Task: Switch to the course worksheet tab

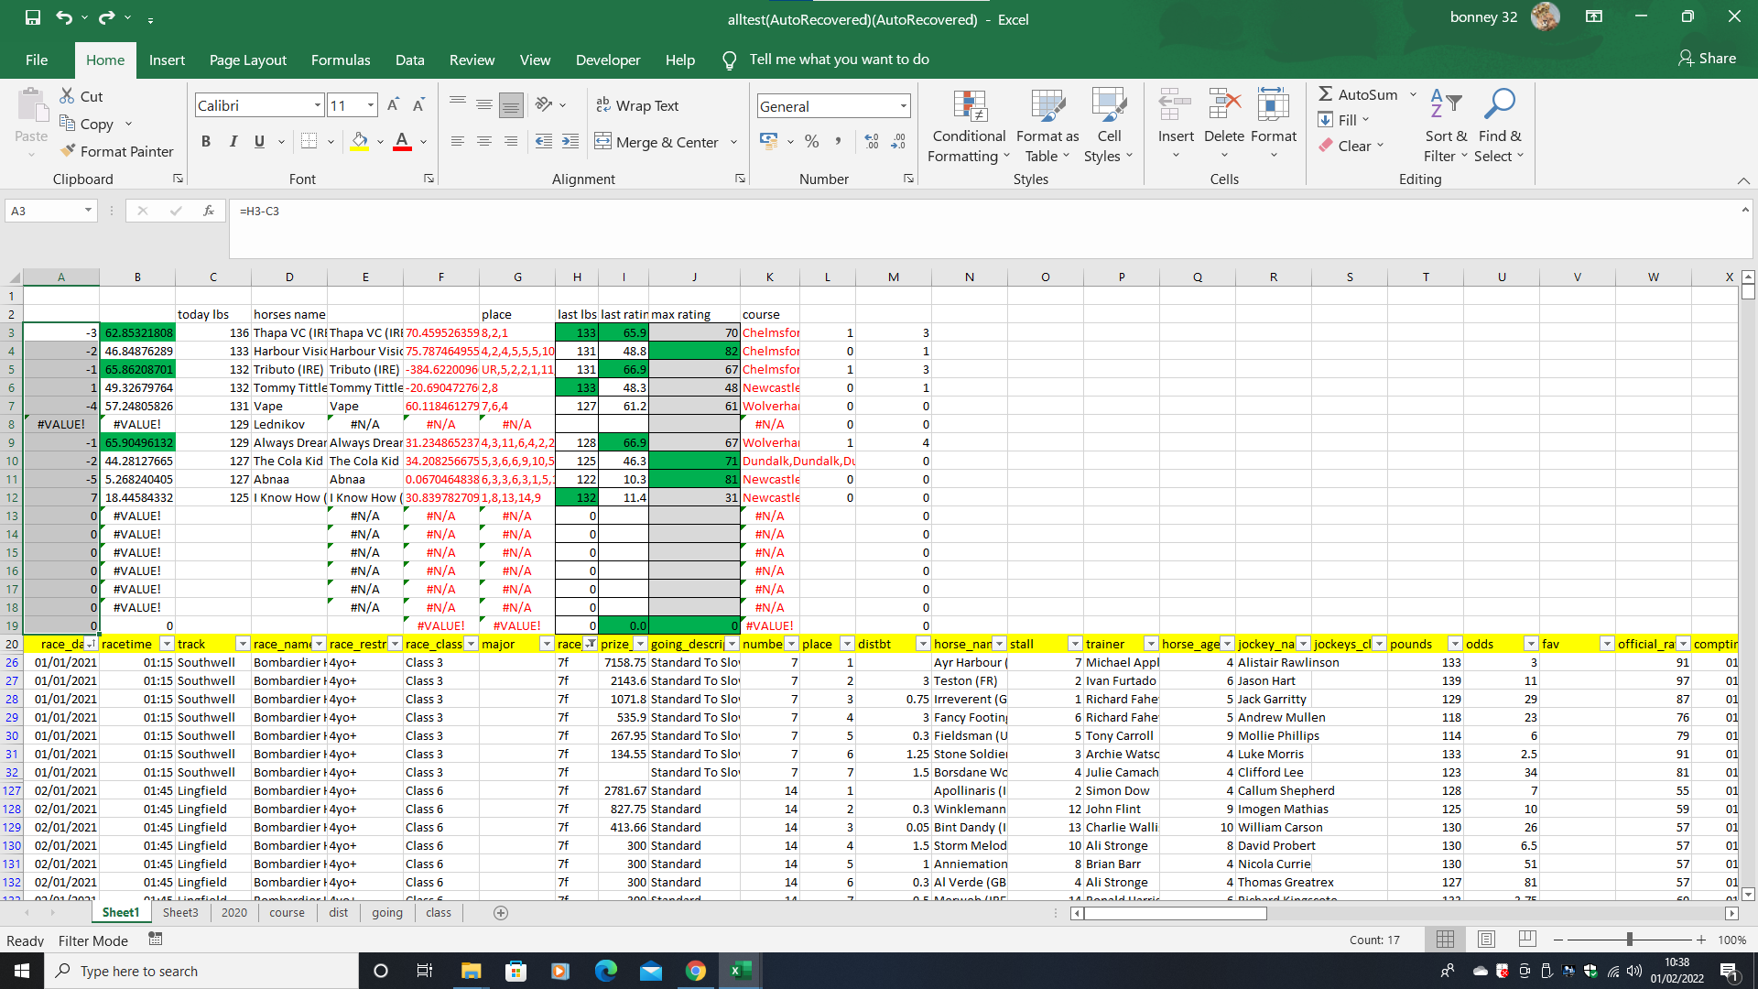Action: 287,913
